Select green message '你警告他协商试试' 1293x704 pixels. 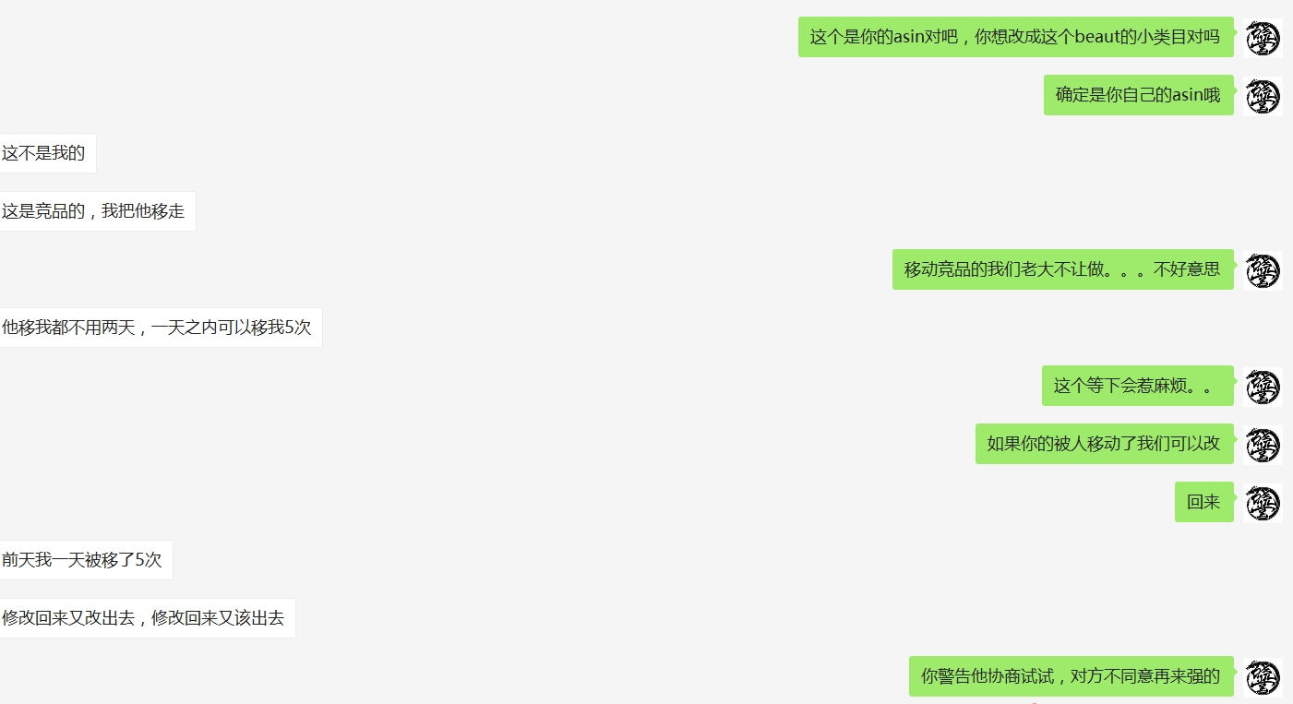1072,676
